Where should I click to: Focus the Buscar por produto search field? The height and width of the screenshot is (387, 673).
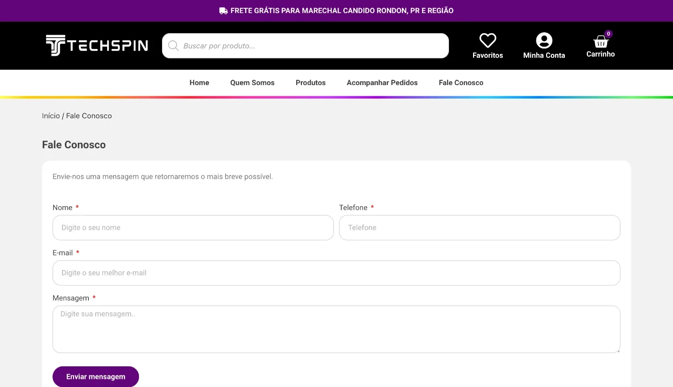pyautogui.click(x=305, y=46)
